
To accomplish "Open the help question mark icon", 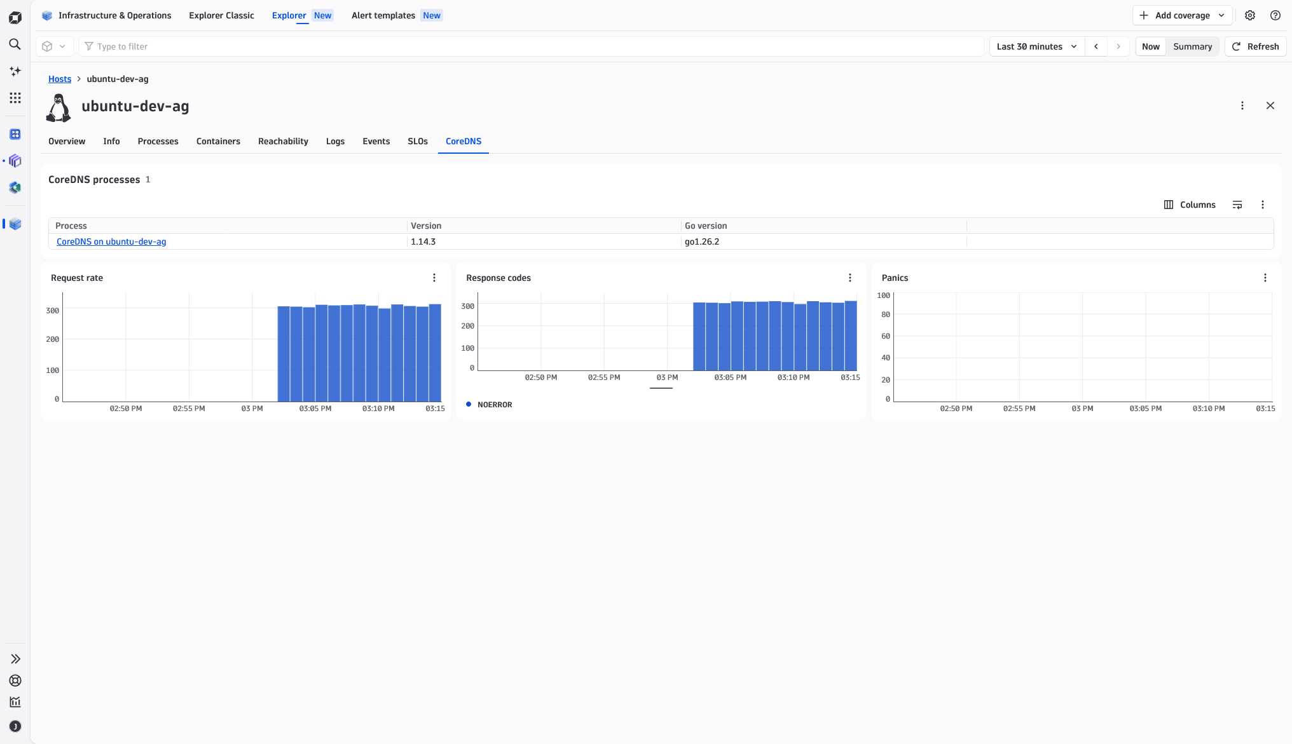I will click(1275, 15).
